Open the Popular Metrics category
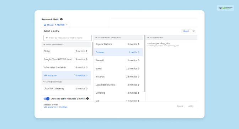 (x=118, y=44)
